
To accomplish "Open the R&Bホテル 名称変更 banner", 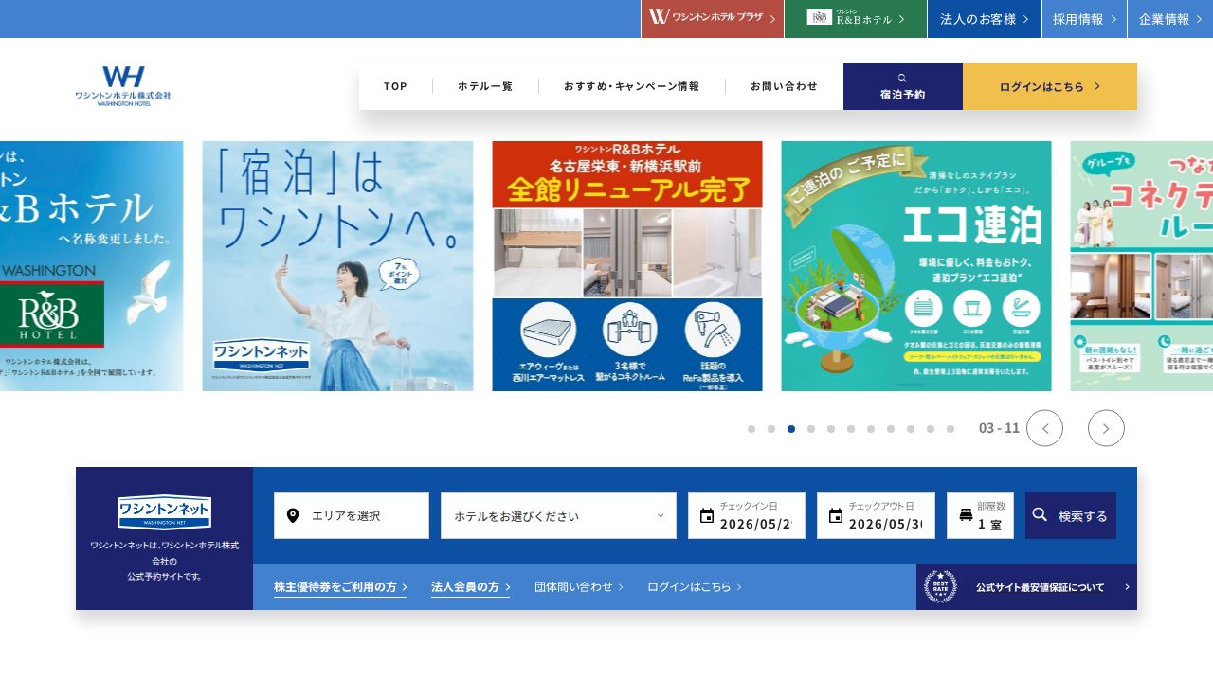I will [92, 266].
